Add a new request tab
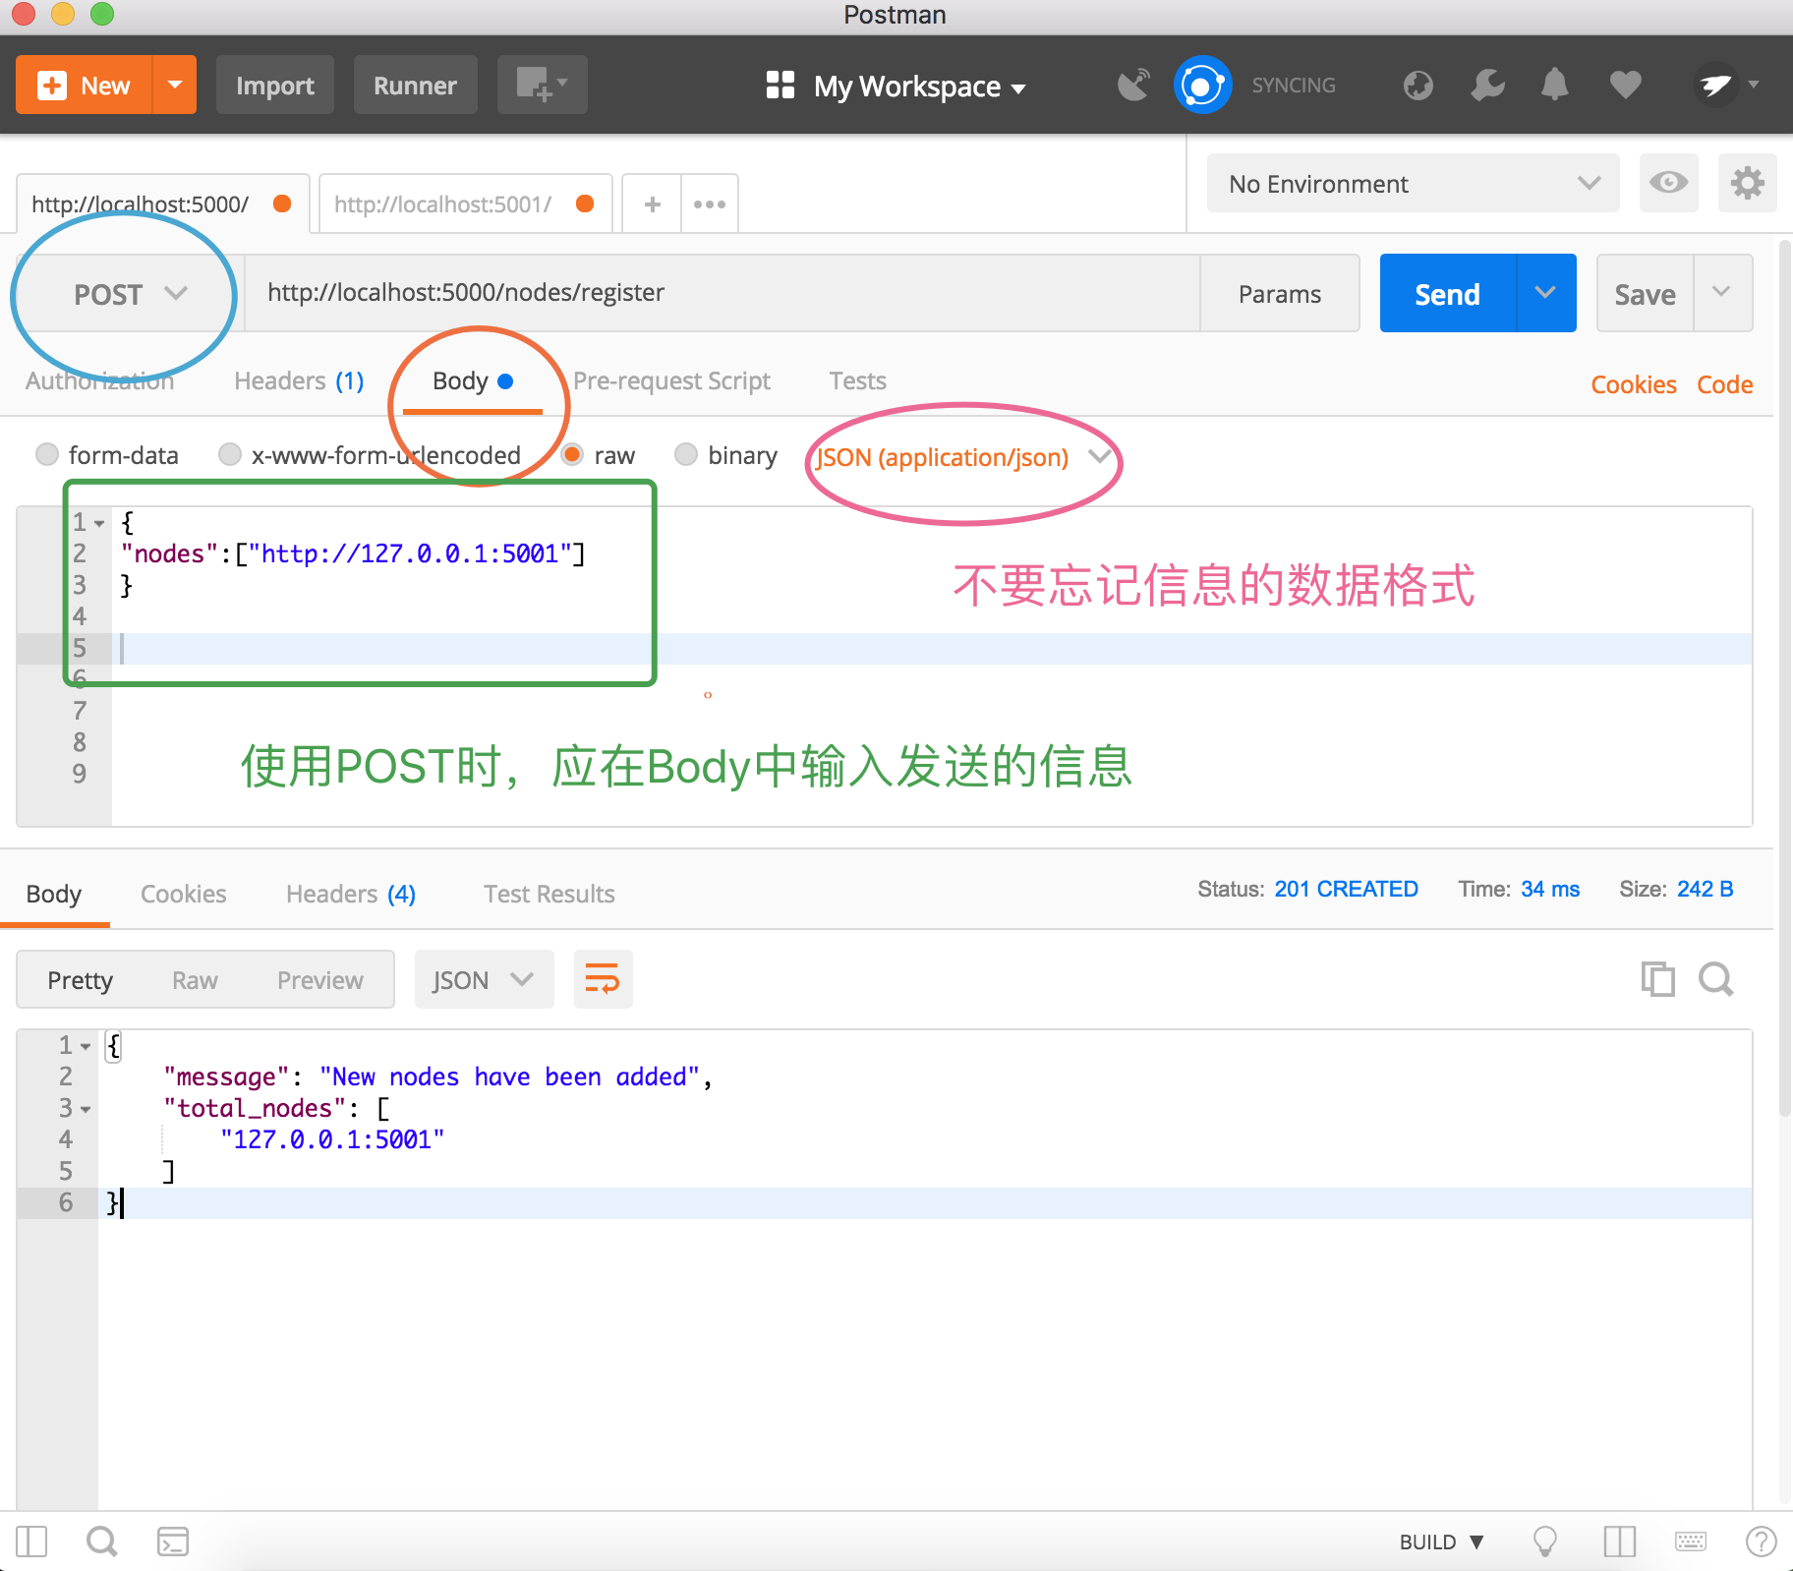The width and height of the screenshot is (1793, 1571). tap(652, 204)
